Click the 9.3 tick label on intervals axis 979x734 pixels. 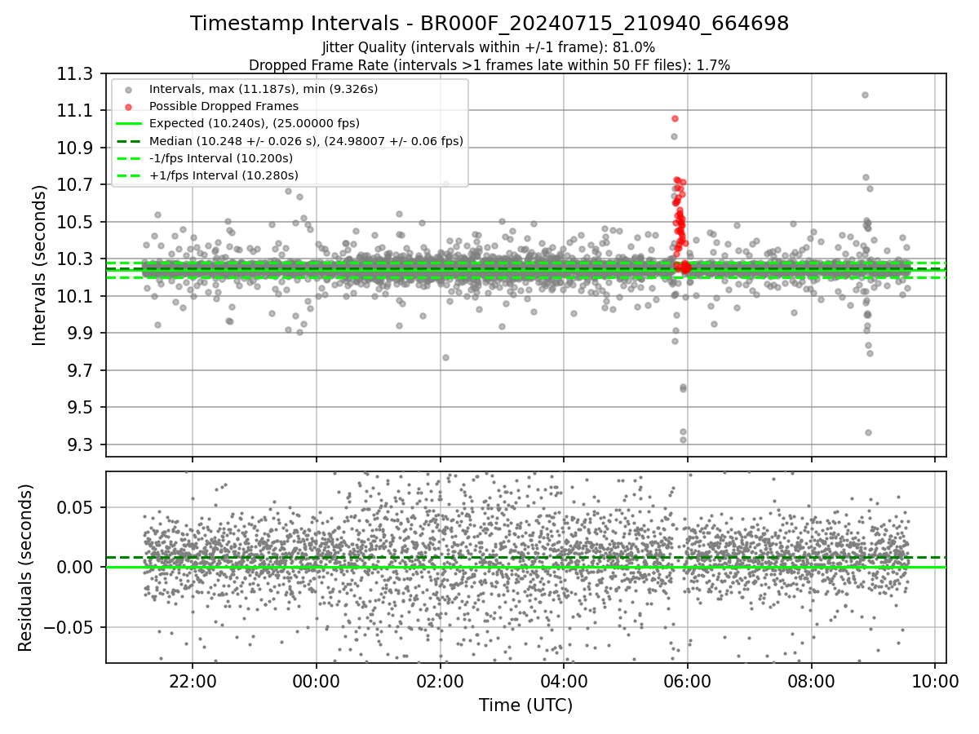tap(80, 444)
